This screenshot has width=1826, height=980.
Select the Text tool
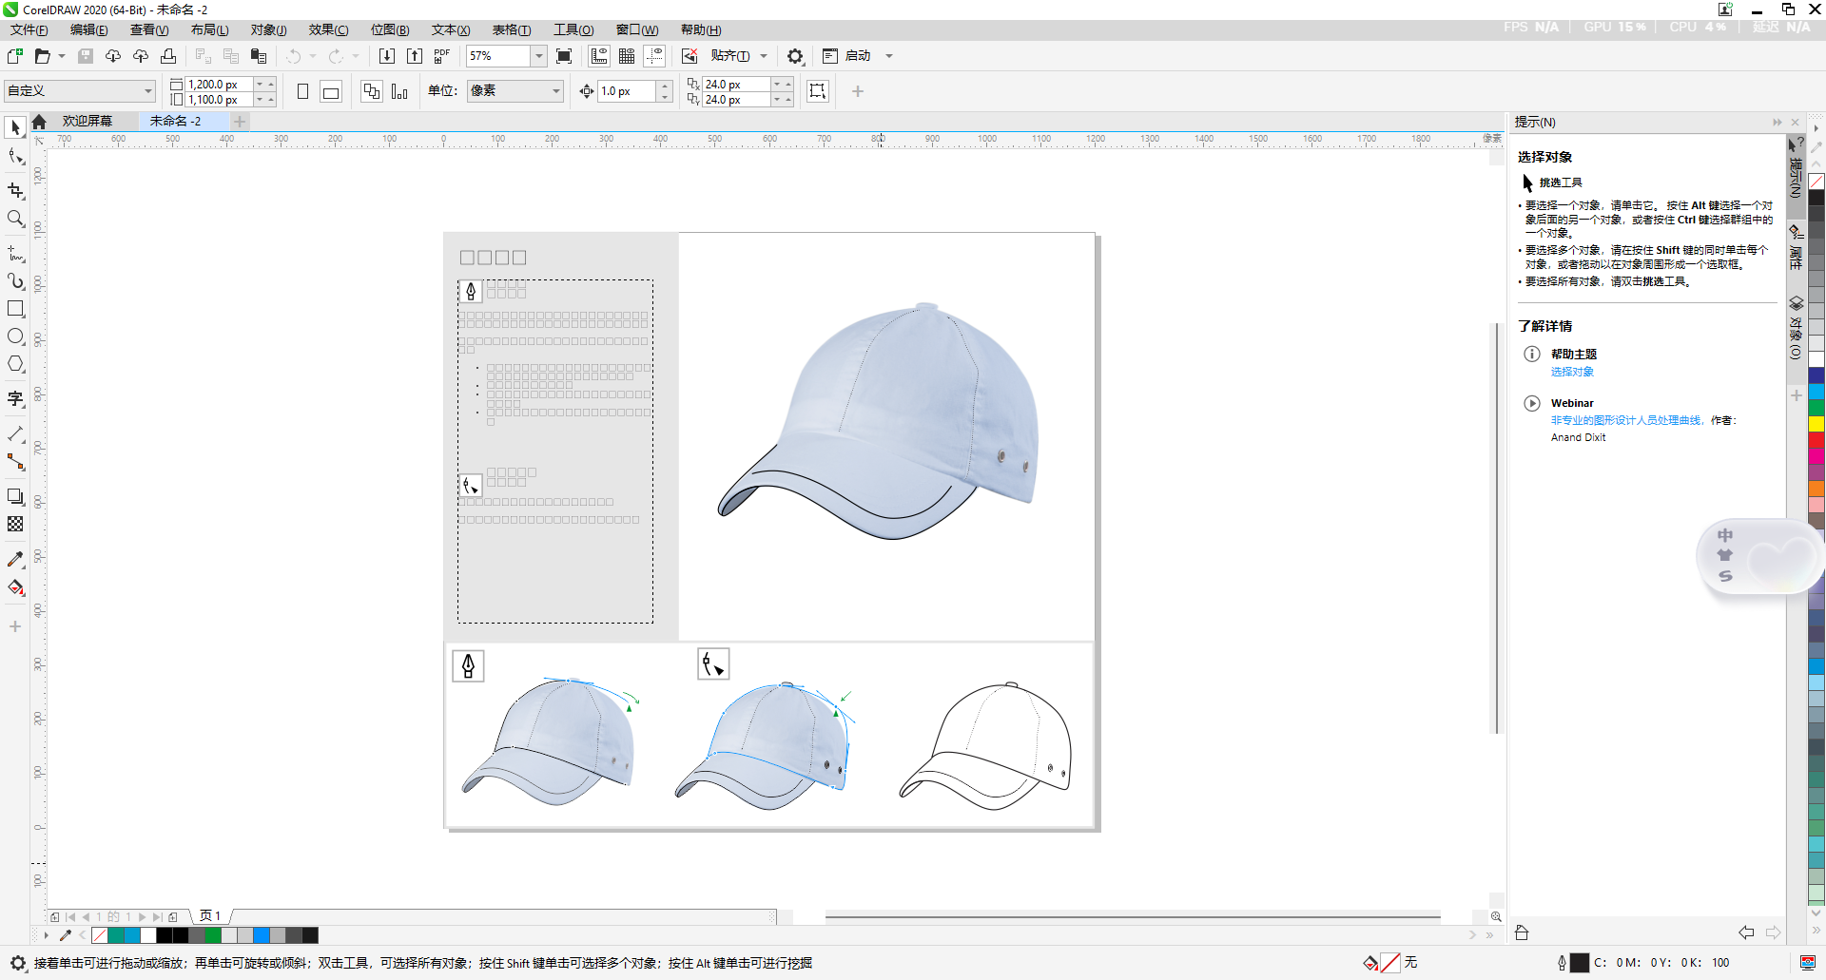(x=15, y=398)
